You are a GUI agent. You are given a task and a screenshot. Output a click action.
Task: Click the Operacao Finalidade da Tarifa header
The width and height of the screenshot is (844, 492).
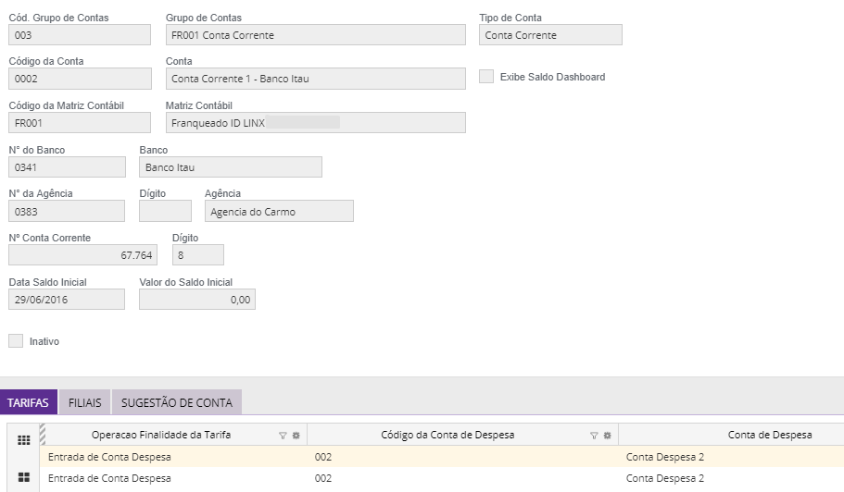click(x=161, y=435)
